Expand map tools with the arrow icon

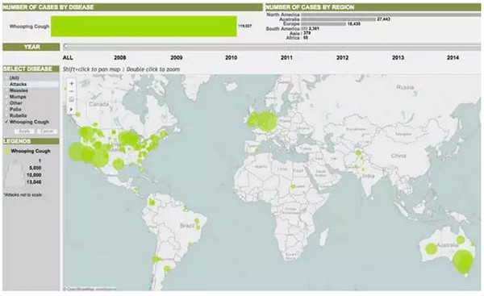click(72, 109)
